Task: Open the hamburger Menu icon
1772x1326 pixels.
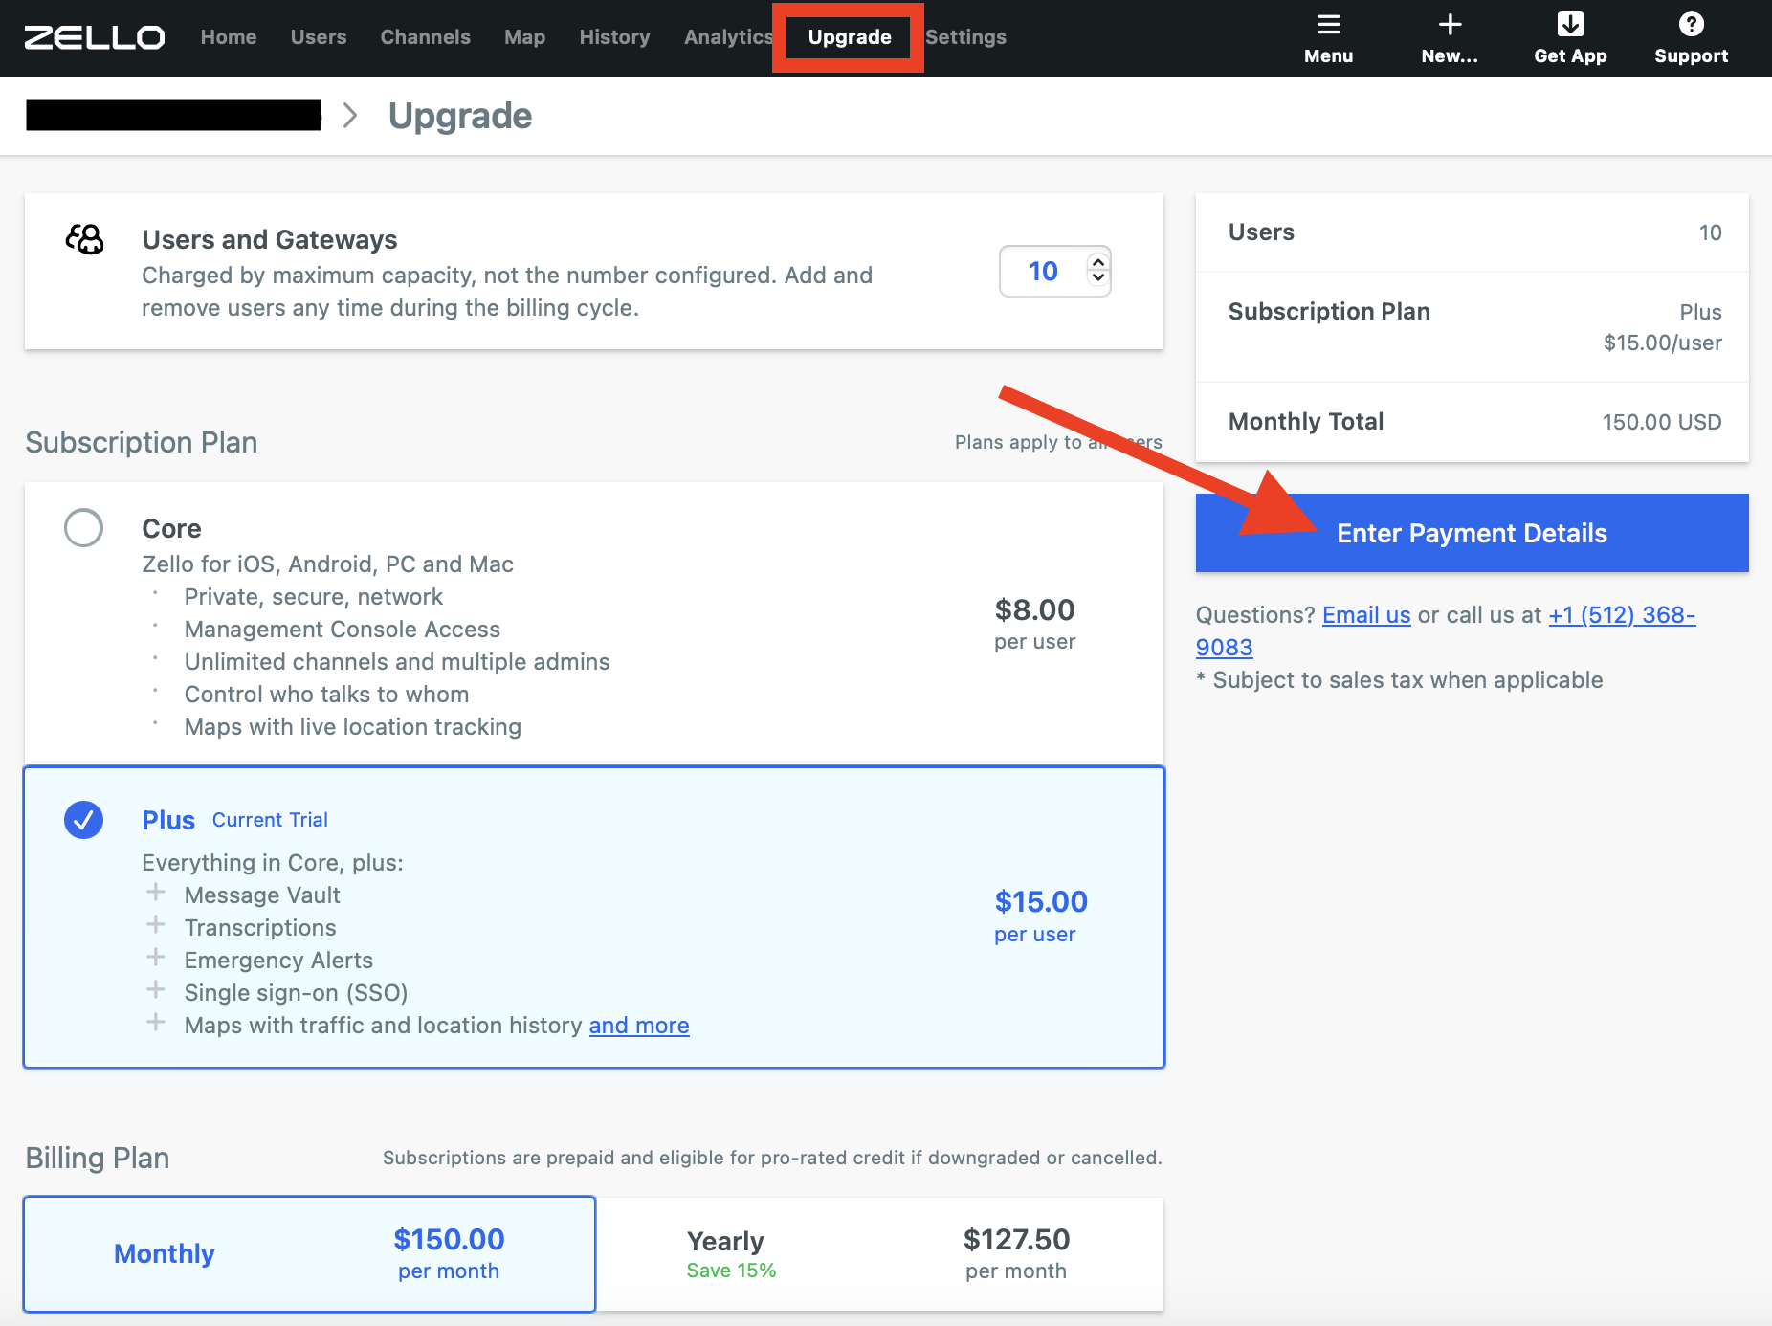Action: pos(1328,25)
